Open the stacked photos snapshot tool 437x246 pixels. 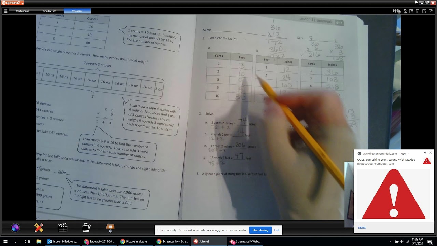(x=86, y=228)
